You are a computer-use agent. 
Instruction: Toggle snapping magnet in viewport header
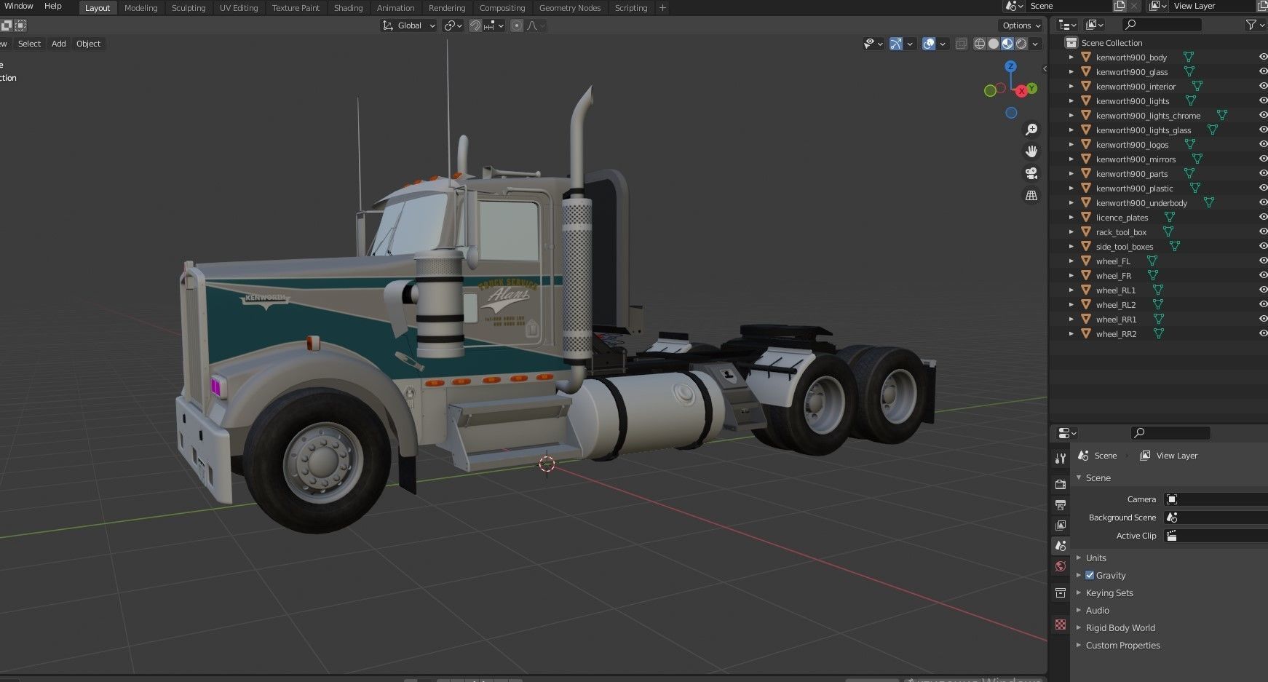point(475,25)
